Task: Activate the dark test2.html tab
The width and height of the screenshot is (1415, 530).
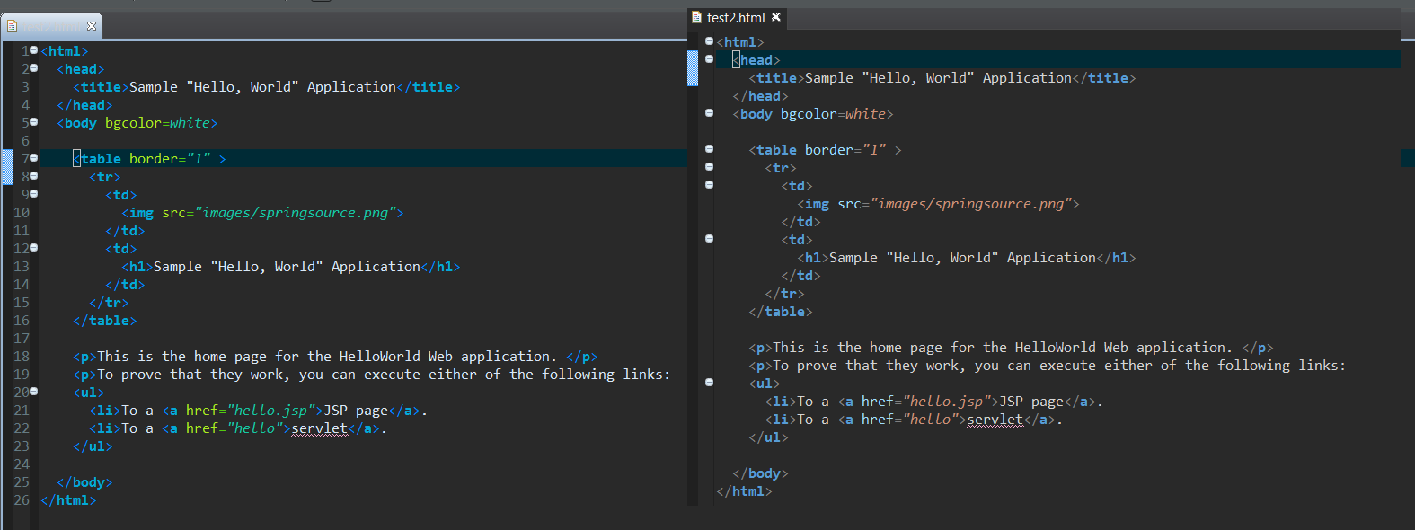Action: 735,17
